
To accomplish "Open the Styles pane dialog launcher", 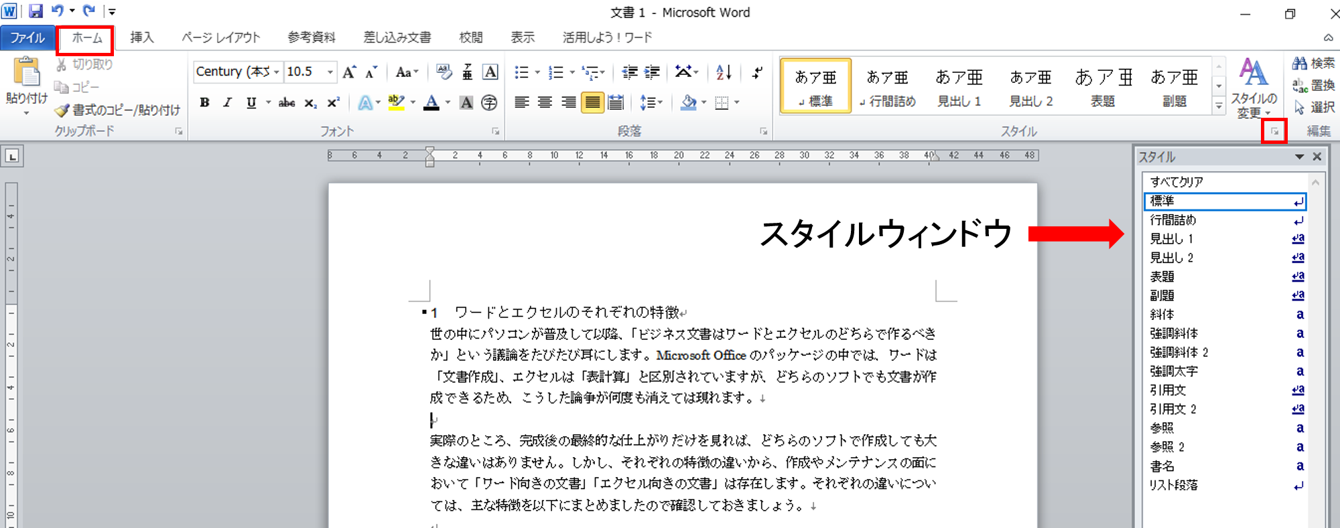I will tap(1275, 132).
